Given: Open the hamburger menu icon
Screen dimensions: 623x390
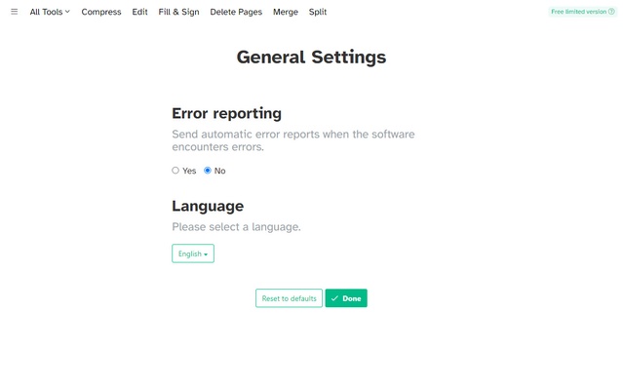Looking at the screenshot, I should point(14,13).
